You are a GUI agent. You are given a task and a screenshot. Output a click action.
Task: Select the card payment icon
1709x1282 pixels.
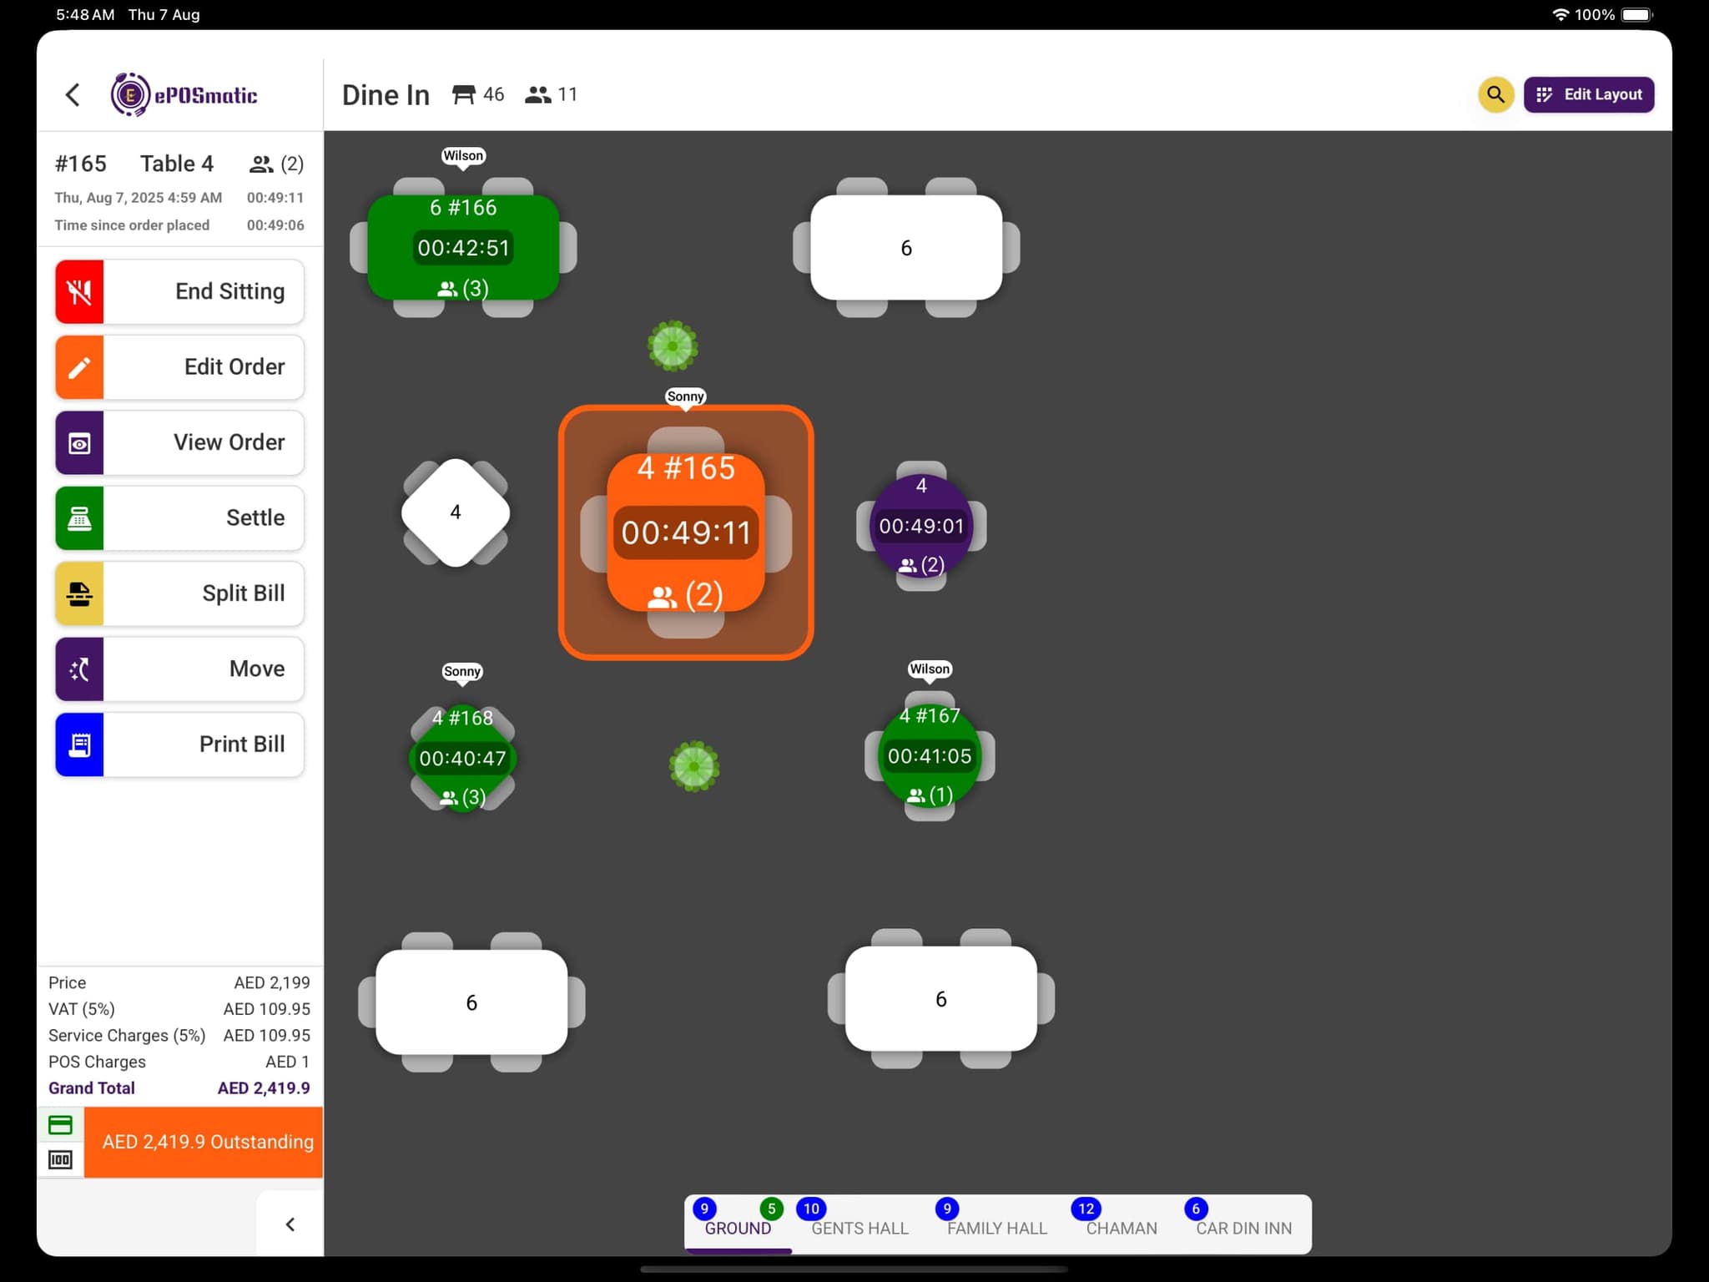[60, 1125]
